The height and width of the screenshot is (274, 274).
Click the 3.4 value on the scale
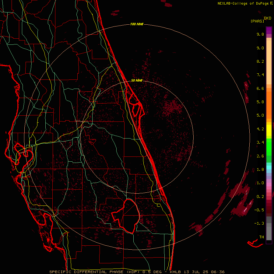[x=260, y=142]
